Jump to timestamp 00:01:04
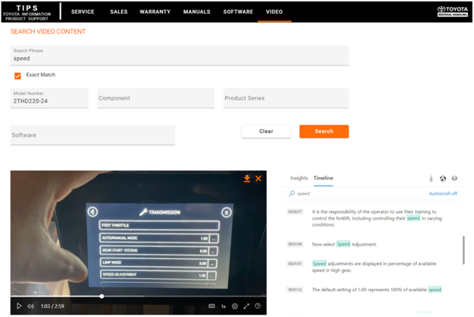The height and width of the screenshot is (317, 474). pos(295,244)
